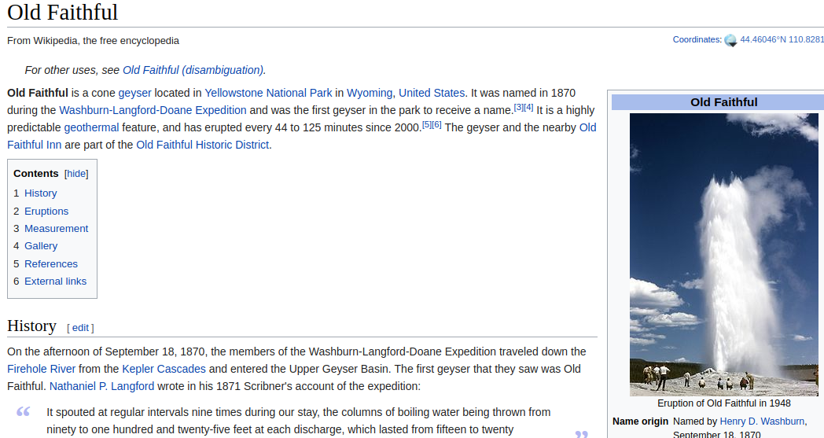Hide the Contents table

[76, 174]
